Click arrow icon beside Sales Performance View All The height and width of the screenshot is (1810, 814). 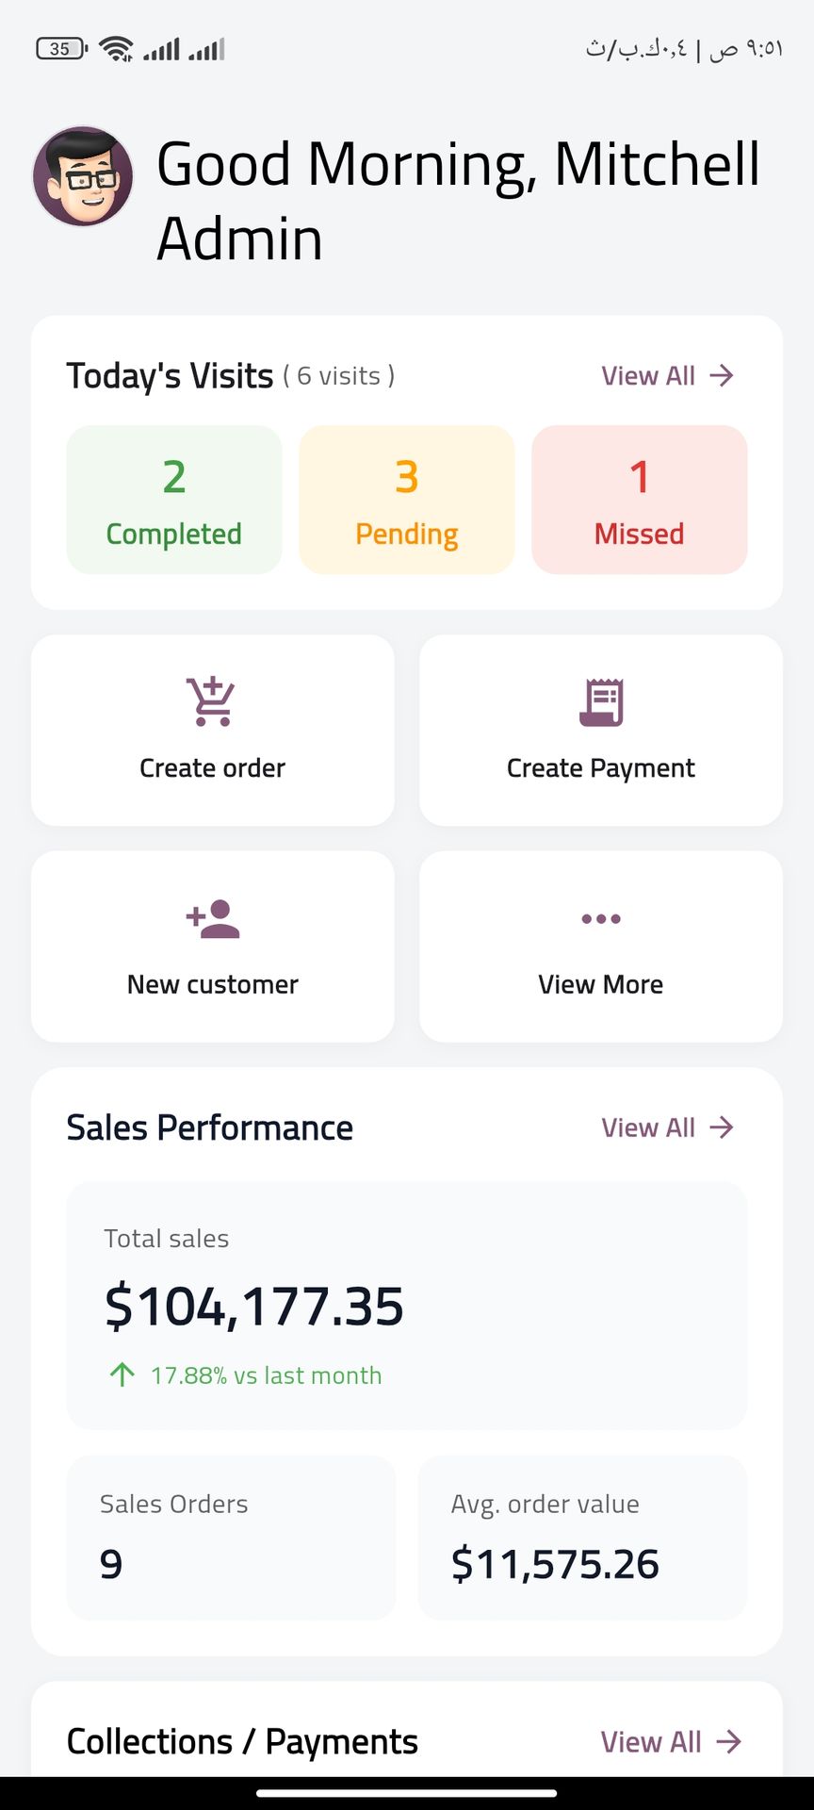pos(722,1127)
